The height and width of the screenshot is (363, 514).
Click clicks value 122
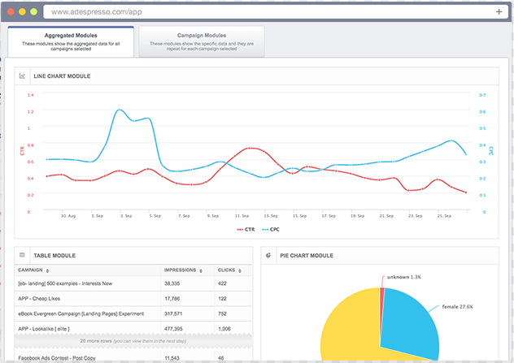(x=222, y=299)
